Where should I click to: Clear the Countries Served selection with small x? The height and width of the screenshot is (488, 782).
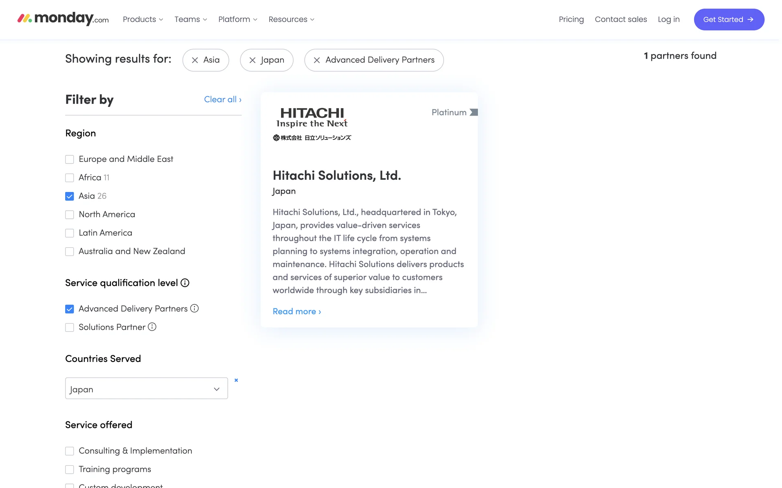click(236, 380)
